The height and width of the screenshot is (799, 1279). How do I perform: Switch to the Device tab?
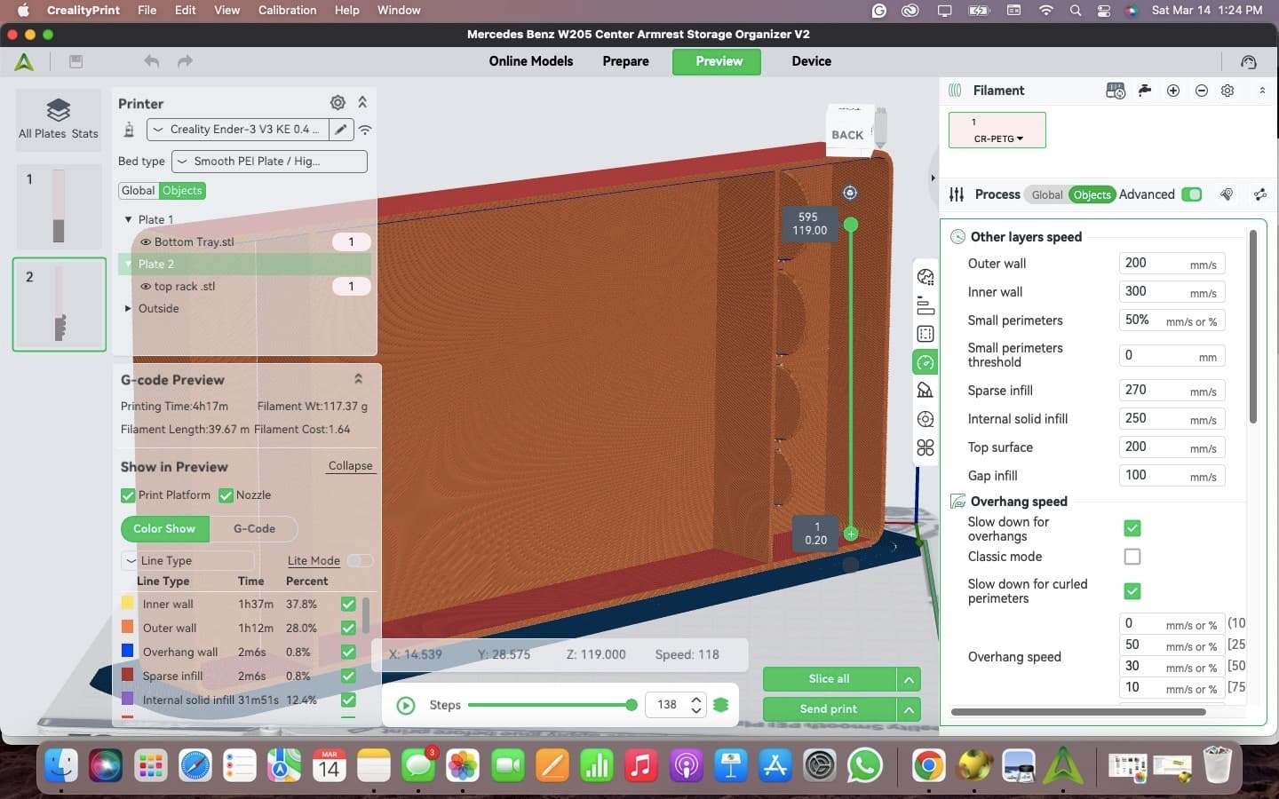(x=812, y=61)
